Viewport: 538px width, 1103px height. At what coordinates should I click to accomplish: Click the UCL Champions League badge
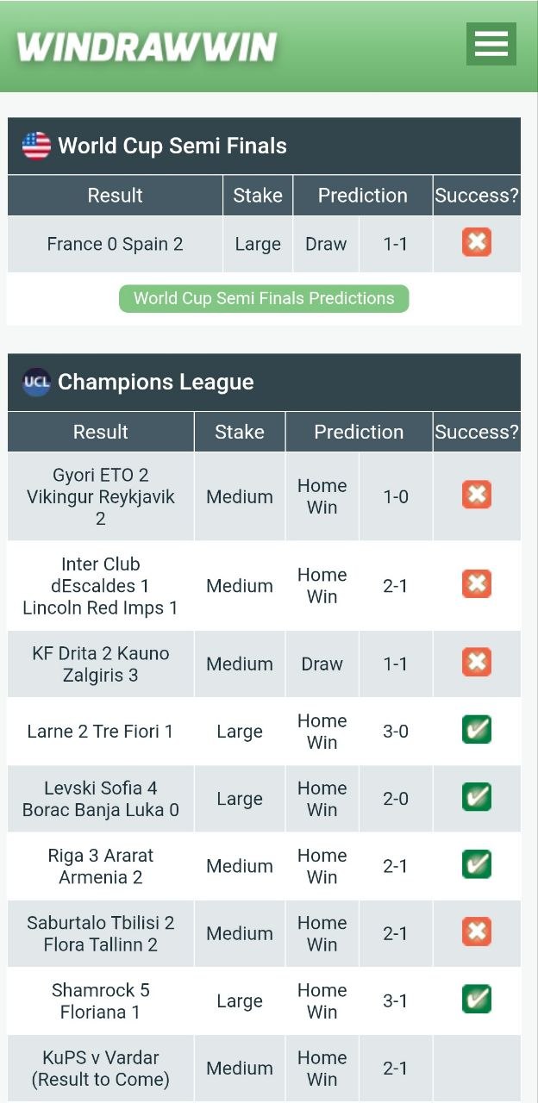click(36, 382)
